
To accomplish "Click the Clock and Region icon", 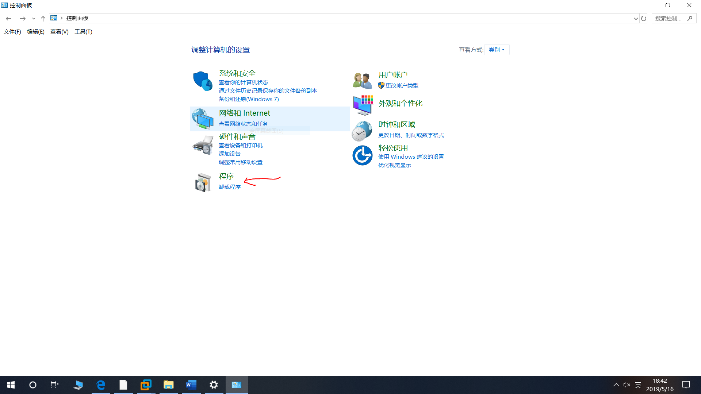I will [362, 131].
